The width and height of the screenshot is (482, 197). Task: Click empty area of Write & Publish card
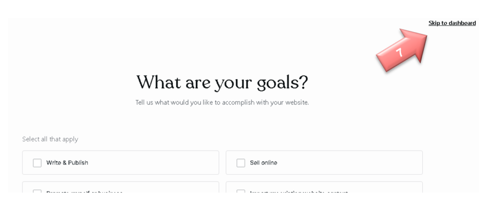coord(155,163)
